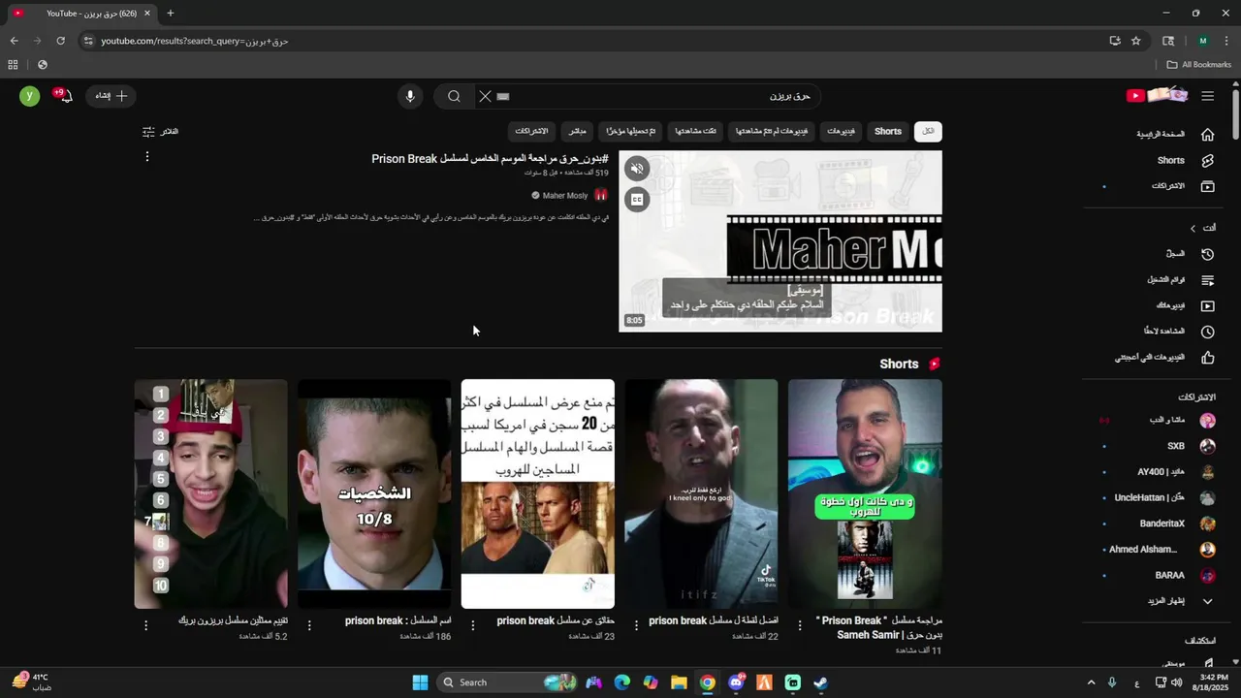
Task: Click the Create (إنشاء) button
Action: (x=111, y=96)
